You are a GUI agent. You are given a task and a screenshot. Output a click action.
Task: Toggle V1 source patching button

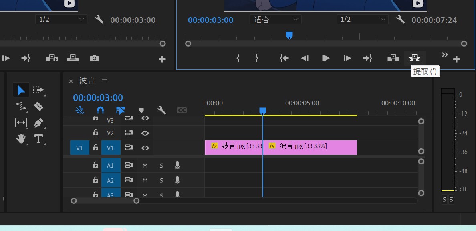pos(80,148)
